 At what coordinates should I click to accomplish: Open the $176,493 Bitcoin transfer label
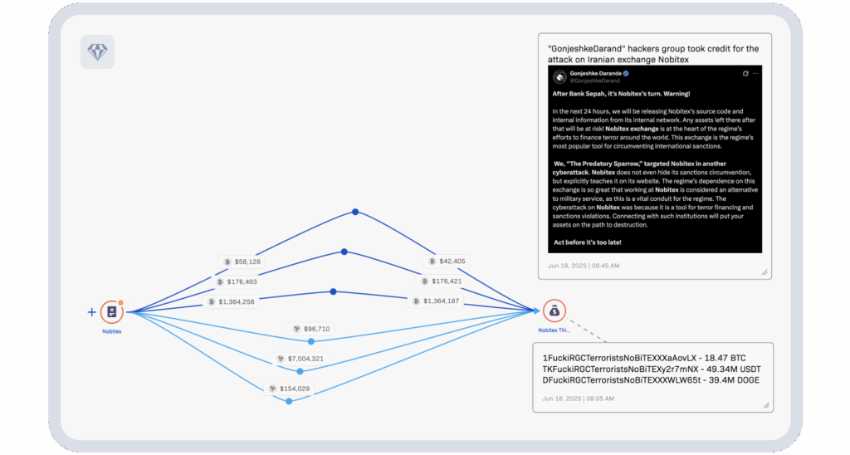point(237,281)
